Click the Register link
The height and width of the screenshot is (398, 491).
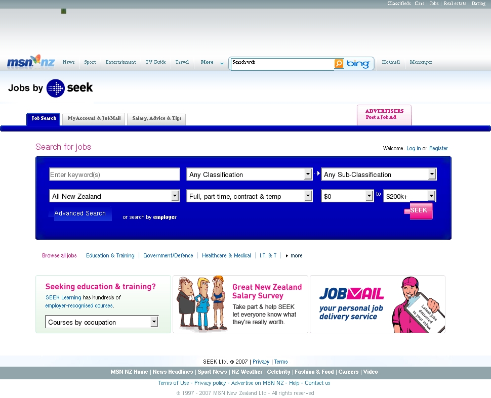[438, 148]
